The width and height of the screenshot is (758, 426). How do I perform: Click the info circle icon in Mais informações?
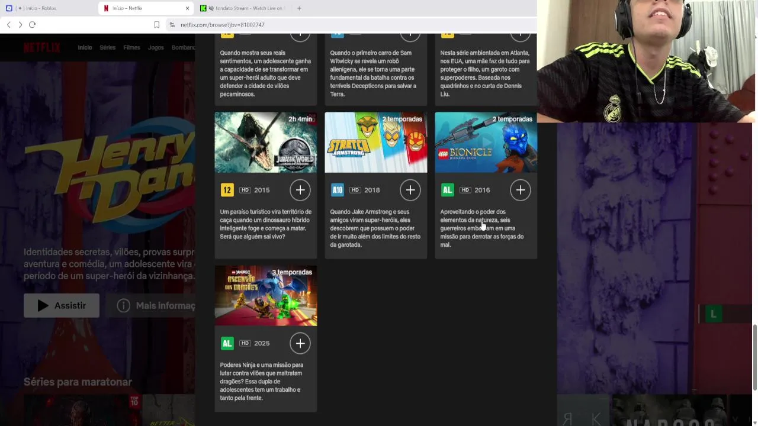point(123,305)
